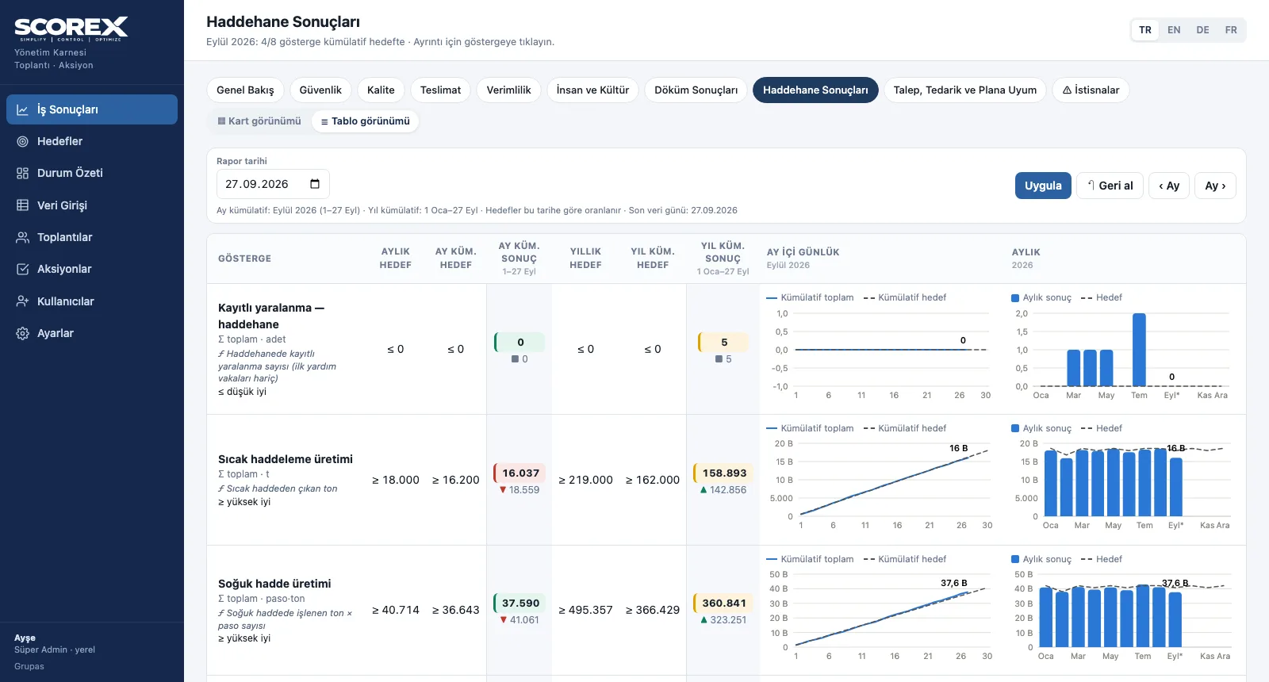Open Durum Özeti grid icon
Image resolution: width=1269 pixels, height=682 pixels.
(x=23, y=173)
